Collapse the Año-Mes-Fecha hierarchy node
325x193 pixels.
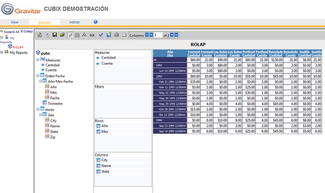[41, 81]
